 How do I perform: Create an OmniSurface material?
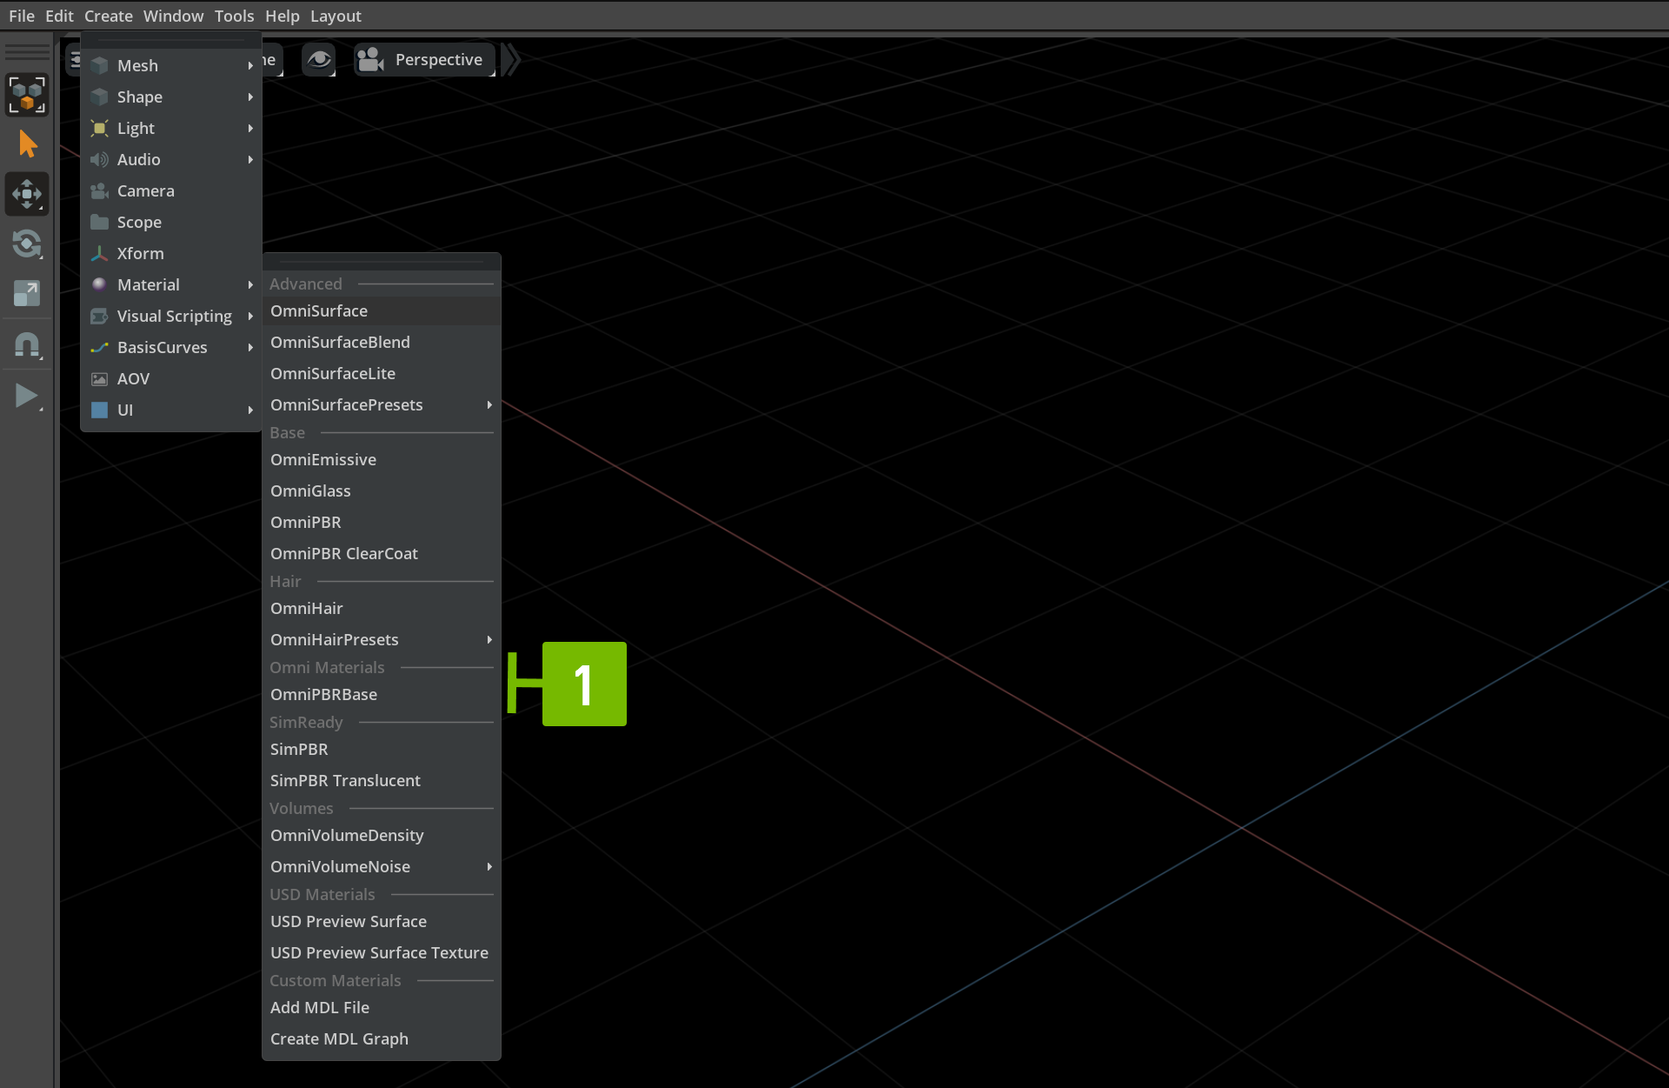click(x=382, y=310)
